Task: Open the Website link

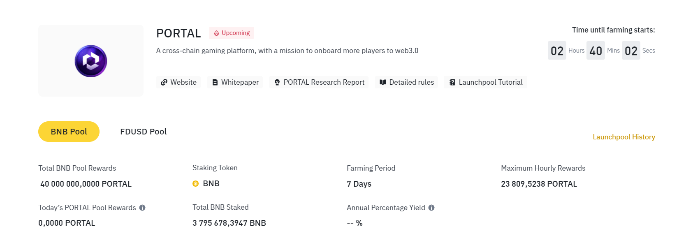Action: [x=178, y=82]
